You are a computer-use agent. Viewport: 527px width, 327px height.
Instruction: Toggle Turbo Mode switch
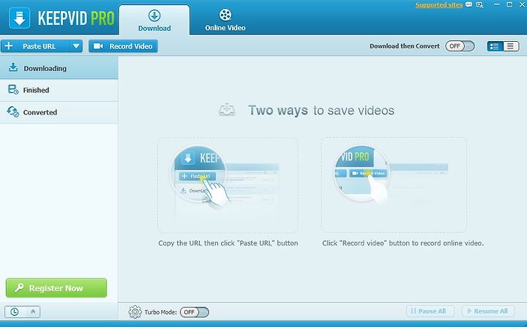(194, 312)
